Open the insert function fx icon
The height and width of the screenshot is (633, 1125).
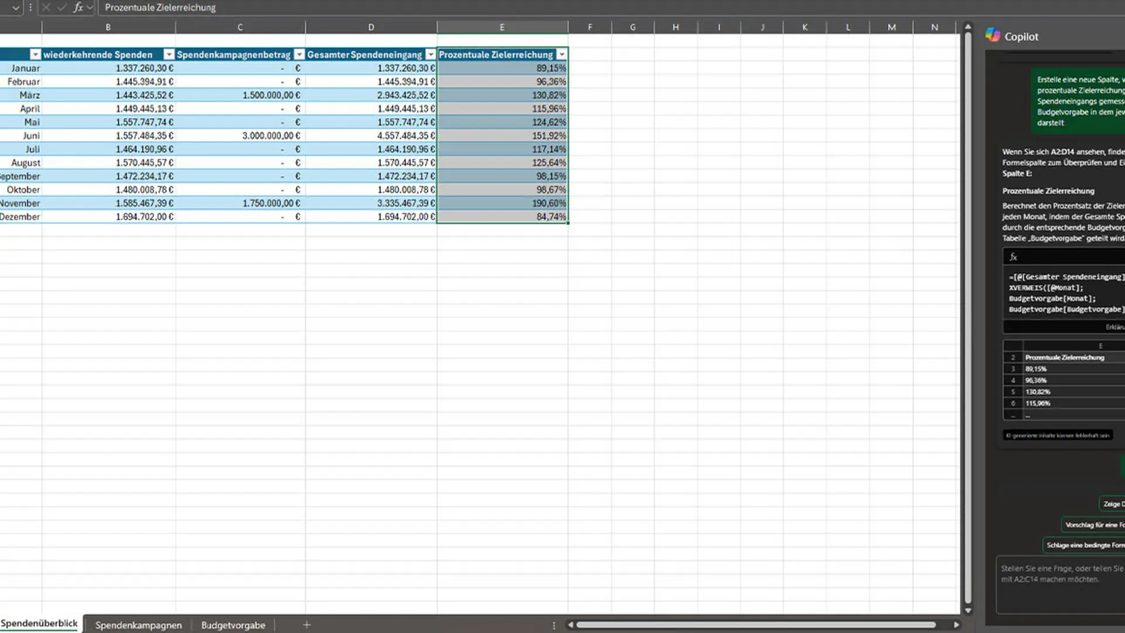[x=77, y=8]
